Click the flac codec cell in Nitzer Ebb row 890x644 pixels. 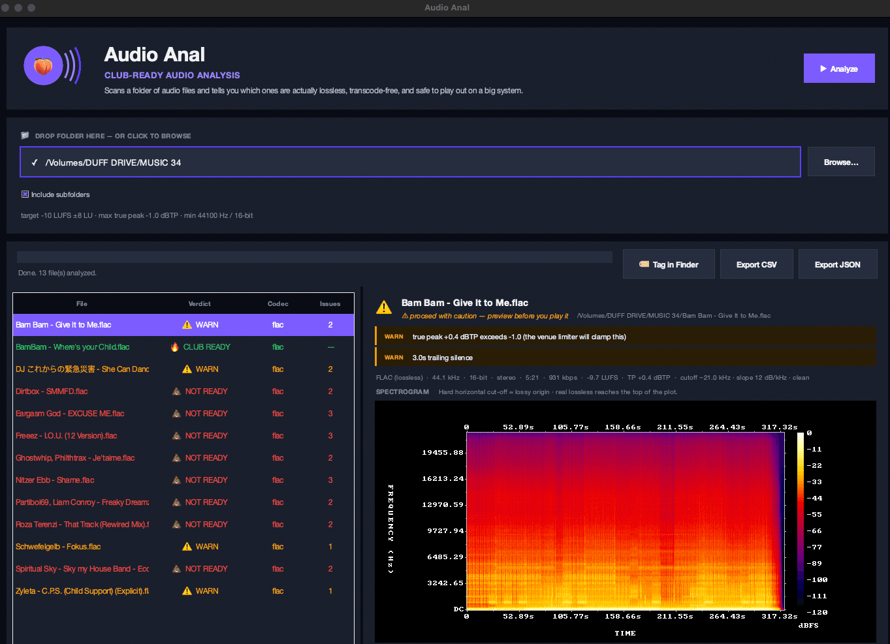[x=278, y=480]
